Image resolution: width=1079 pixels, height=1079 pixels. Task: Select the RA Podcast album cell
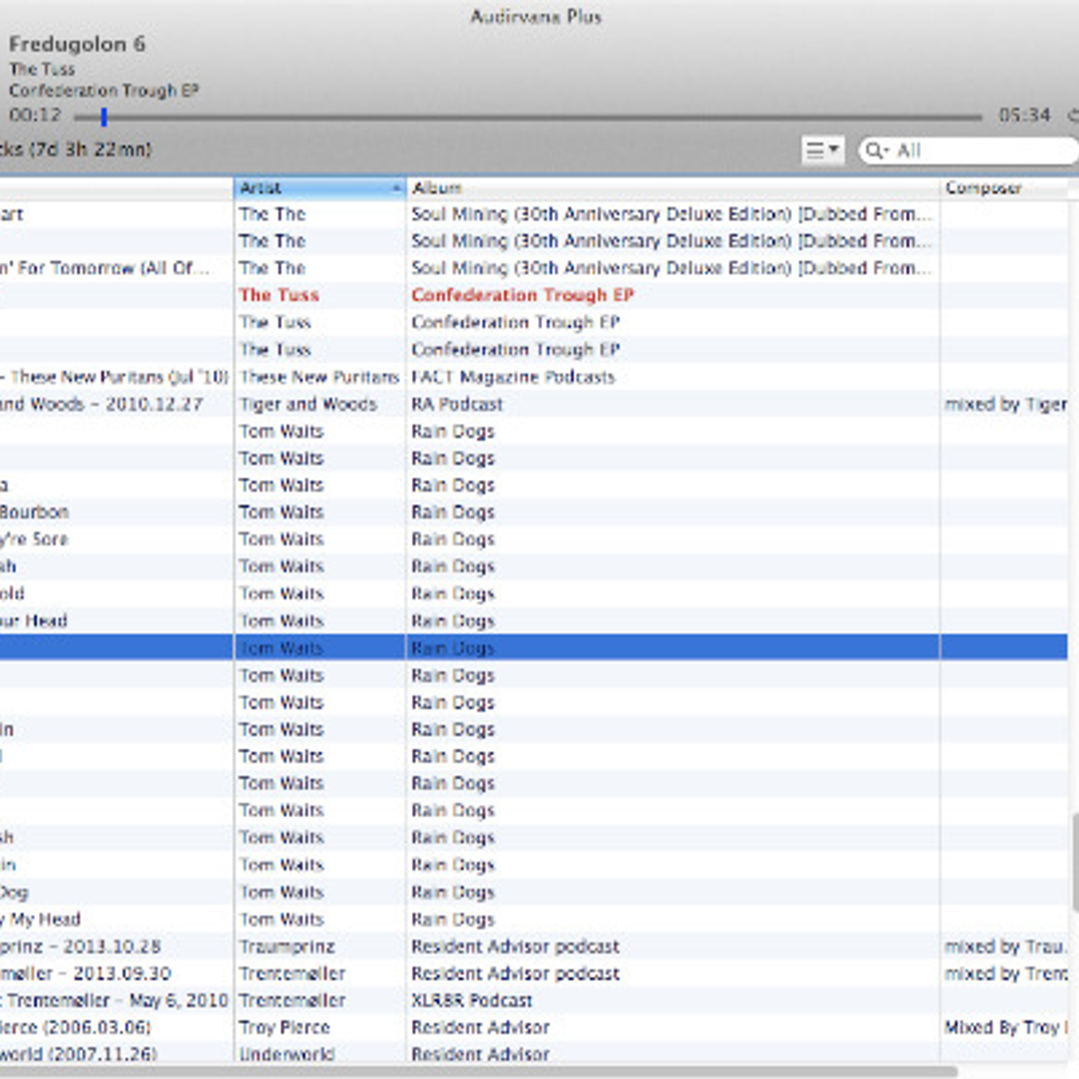pos(457,404)
